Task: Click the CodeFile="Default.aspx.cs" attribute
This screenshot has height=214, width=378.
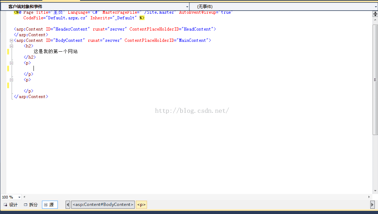Action: point(55,18)
